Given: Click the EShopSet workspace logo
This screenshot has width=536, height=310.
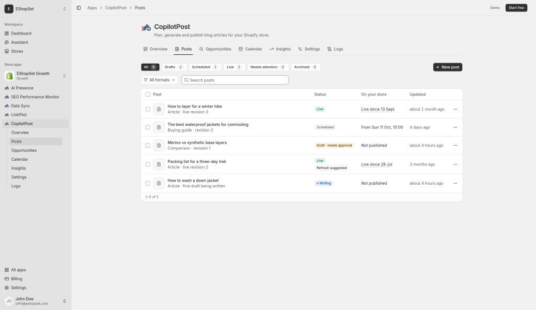Looking at the screenshot, I should coord(9,9).
